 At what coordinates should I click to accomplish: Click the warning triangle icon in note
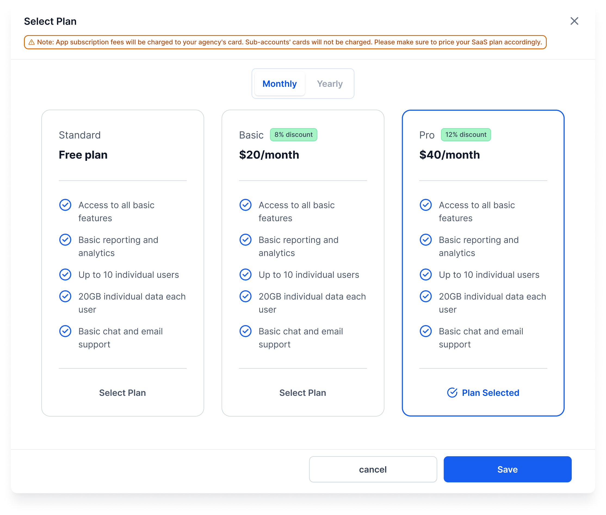(32, 42)
